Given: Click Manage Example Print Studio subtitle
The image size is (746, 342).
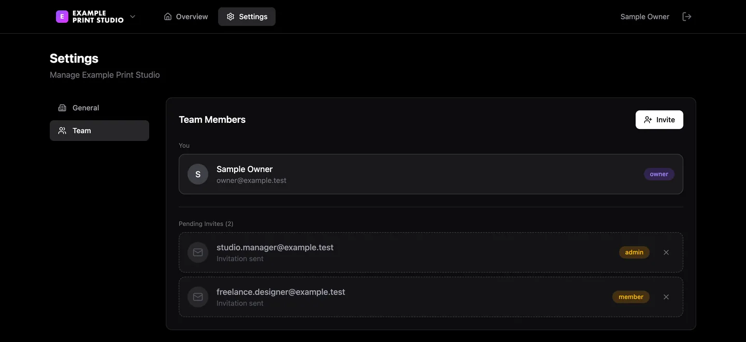Looking at the screenshot, I should click(x=105, y=75).
